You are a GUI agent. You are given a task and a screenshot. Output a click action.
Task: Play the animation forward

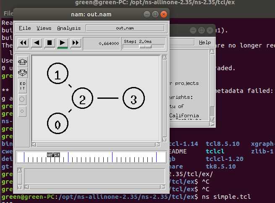click(63, 43)
